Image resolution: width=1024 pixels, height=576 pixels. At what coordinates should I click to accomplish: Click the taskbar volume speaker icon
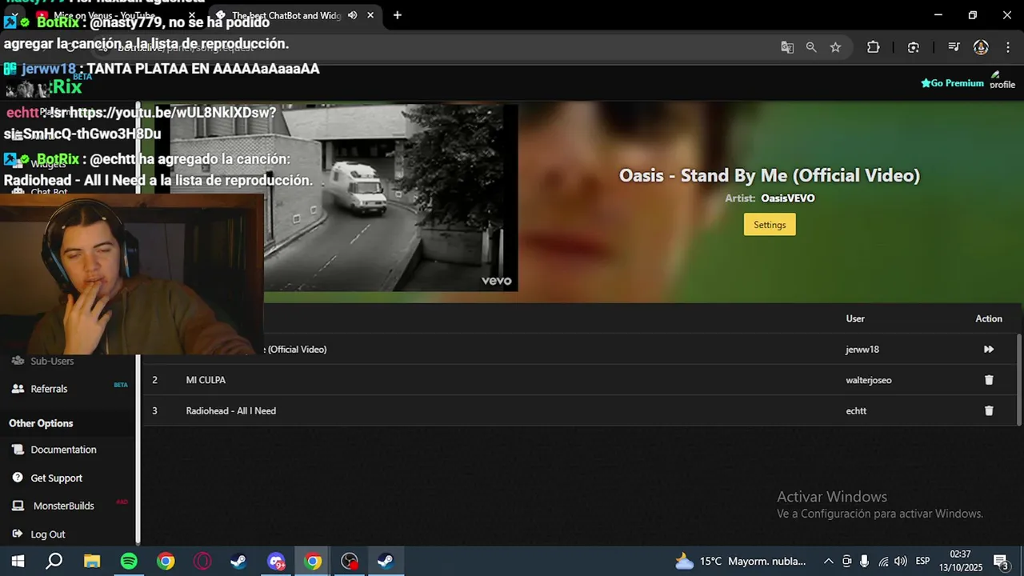point(901,562)
